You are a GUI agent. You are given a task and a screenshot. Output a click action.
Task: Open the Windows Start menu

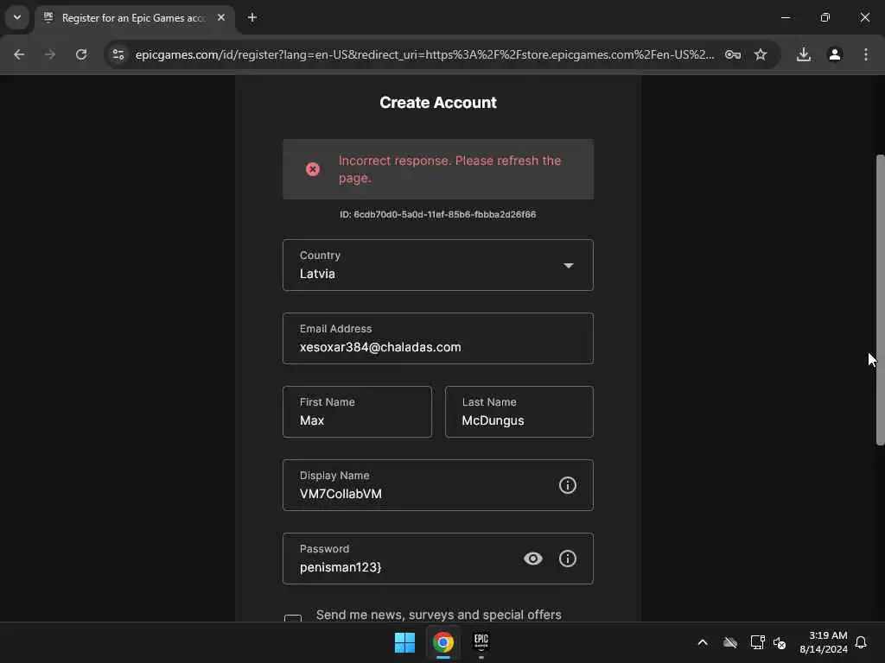(404, 642)
